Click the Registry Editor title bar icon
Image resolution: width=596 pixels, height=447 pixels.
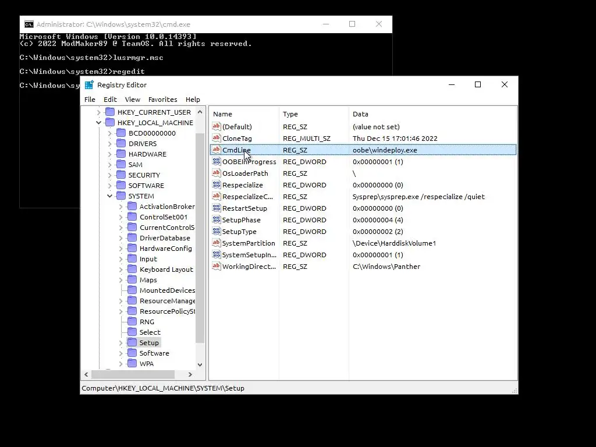[89, 85]
